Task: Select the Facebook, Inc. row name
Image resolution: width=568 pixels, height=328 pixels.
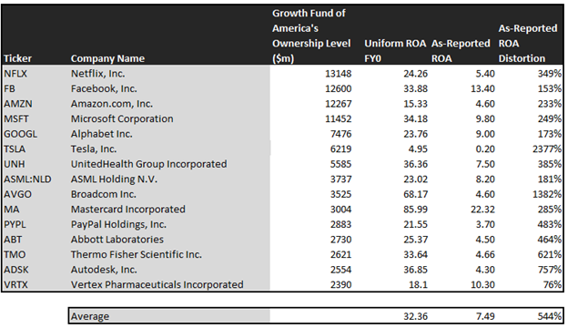Action: click(104, 88)
